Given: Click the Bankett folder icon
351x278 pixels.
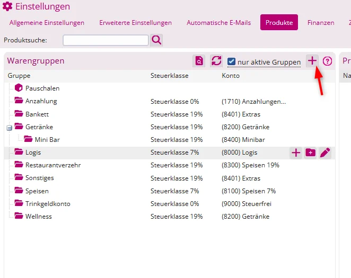Looking at the screenshot, I should pos(19,113).
